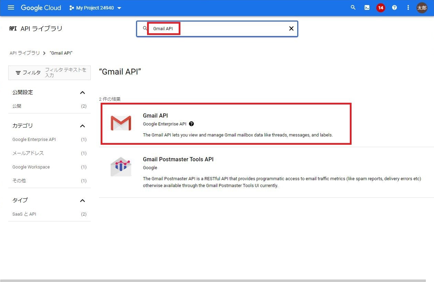Screen dimensions: 434x282
Task: Filter by Google Workspace category
Action: click(x=49, y=167)
